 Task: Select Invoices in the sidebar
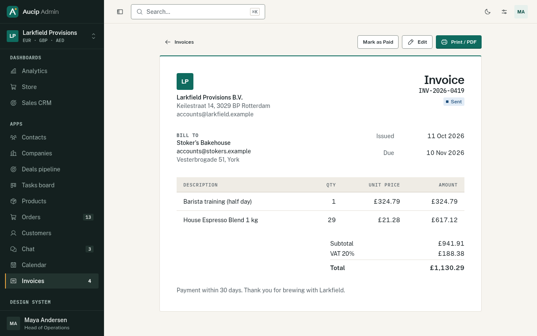coord(52,281)
